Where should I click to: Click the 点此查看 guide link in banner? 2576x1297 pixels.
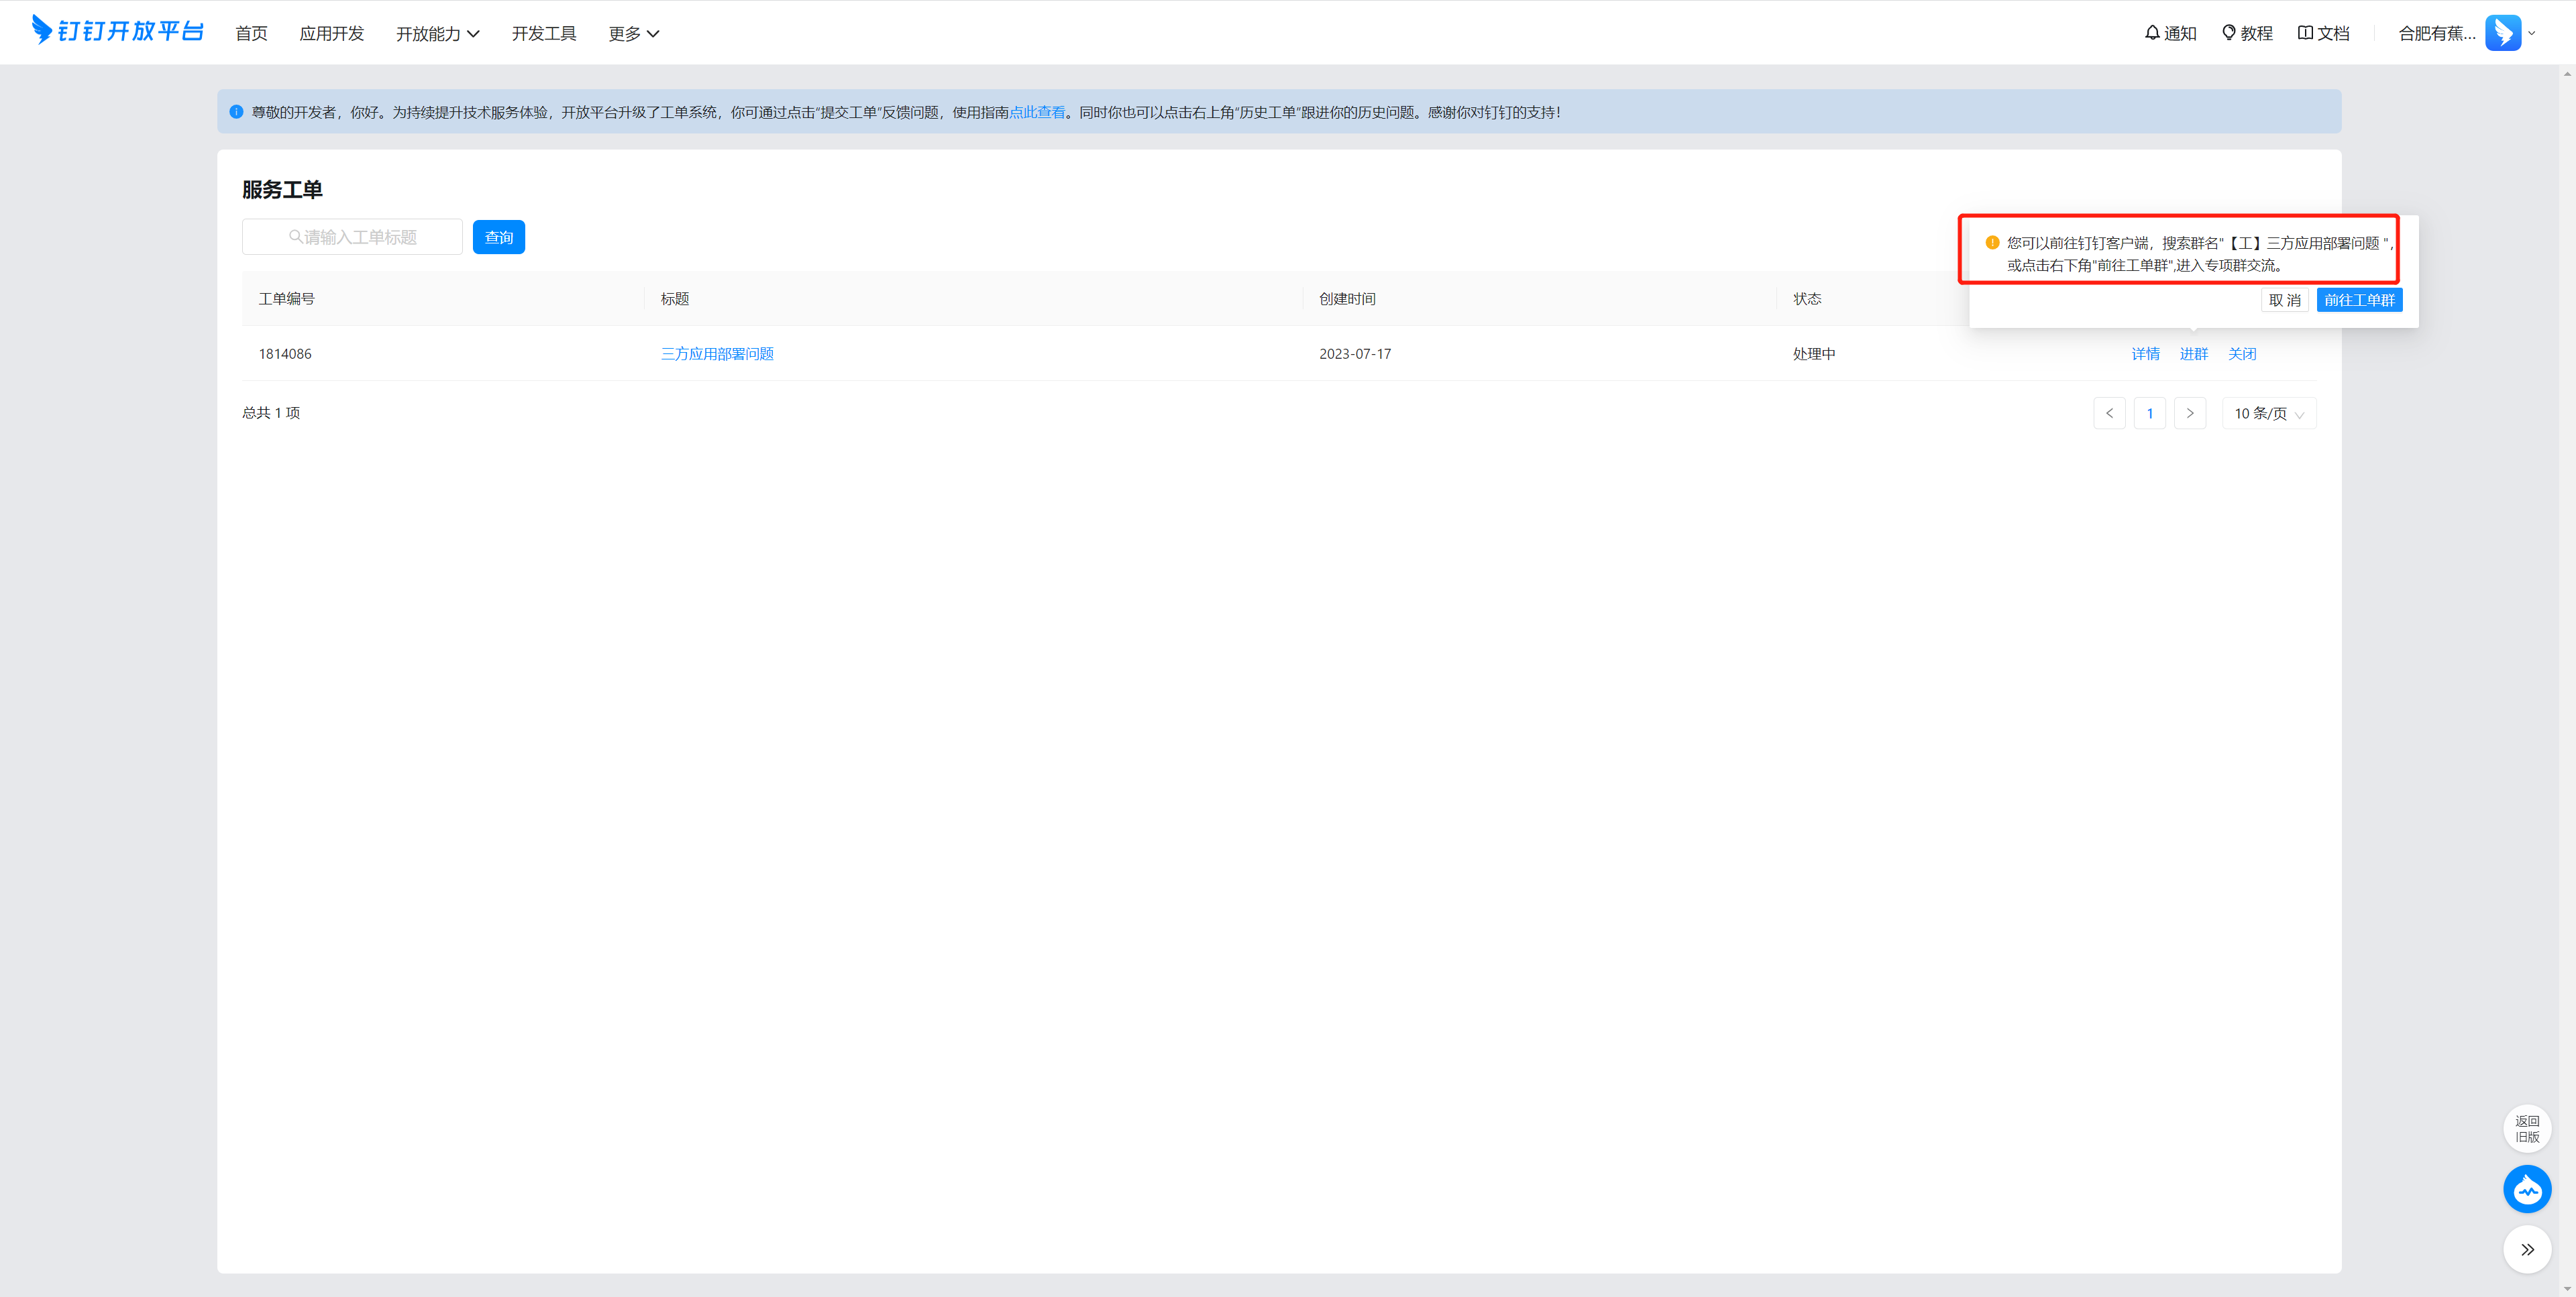coord(1037,112)
